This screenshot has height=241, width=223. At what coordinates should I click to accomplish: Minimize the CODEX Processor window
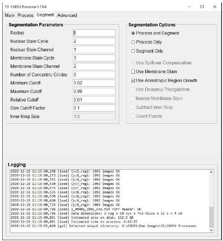click(x=189, y=7)
